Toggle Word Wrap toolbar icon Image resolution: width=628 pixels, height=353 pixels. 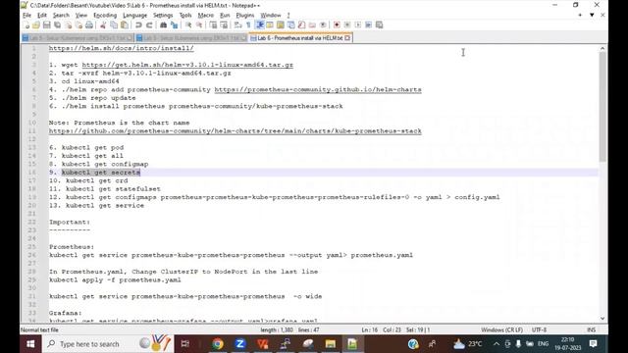point(237,25)
